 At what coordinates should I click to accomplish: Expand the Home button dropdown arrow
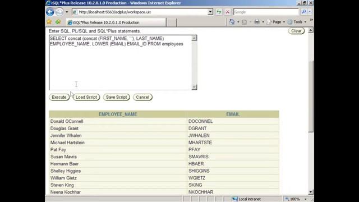[238, 22]
